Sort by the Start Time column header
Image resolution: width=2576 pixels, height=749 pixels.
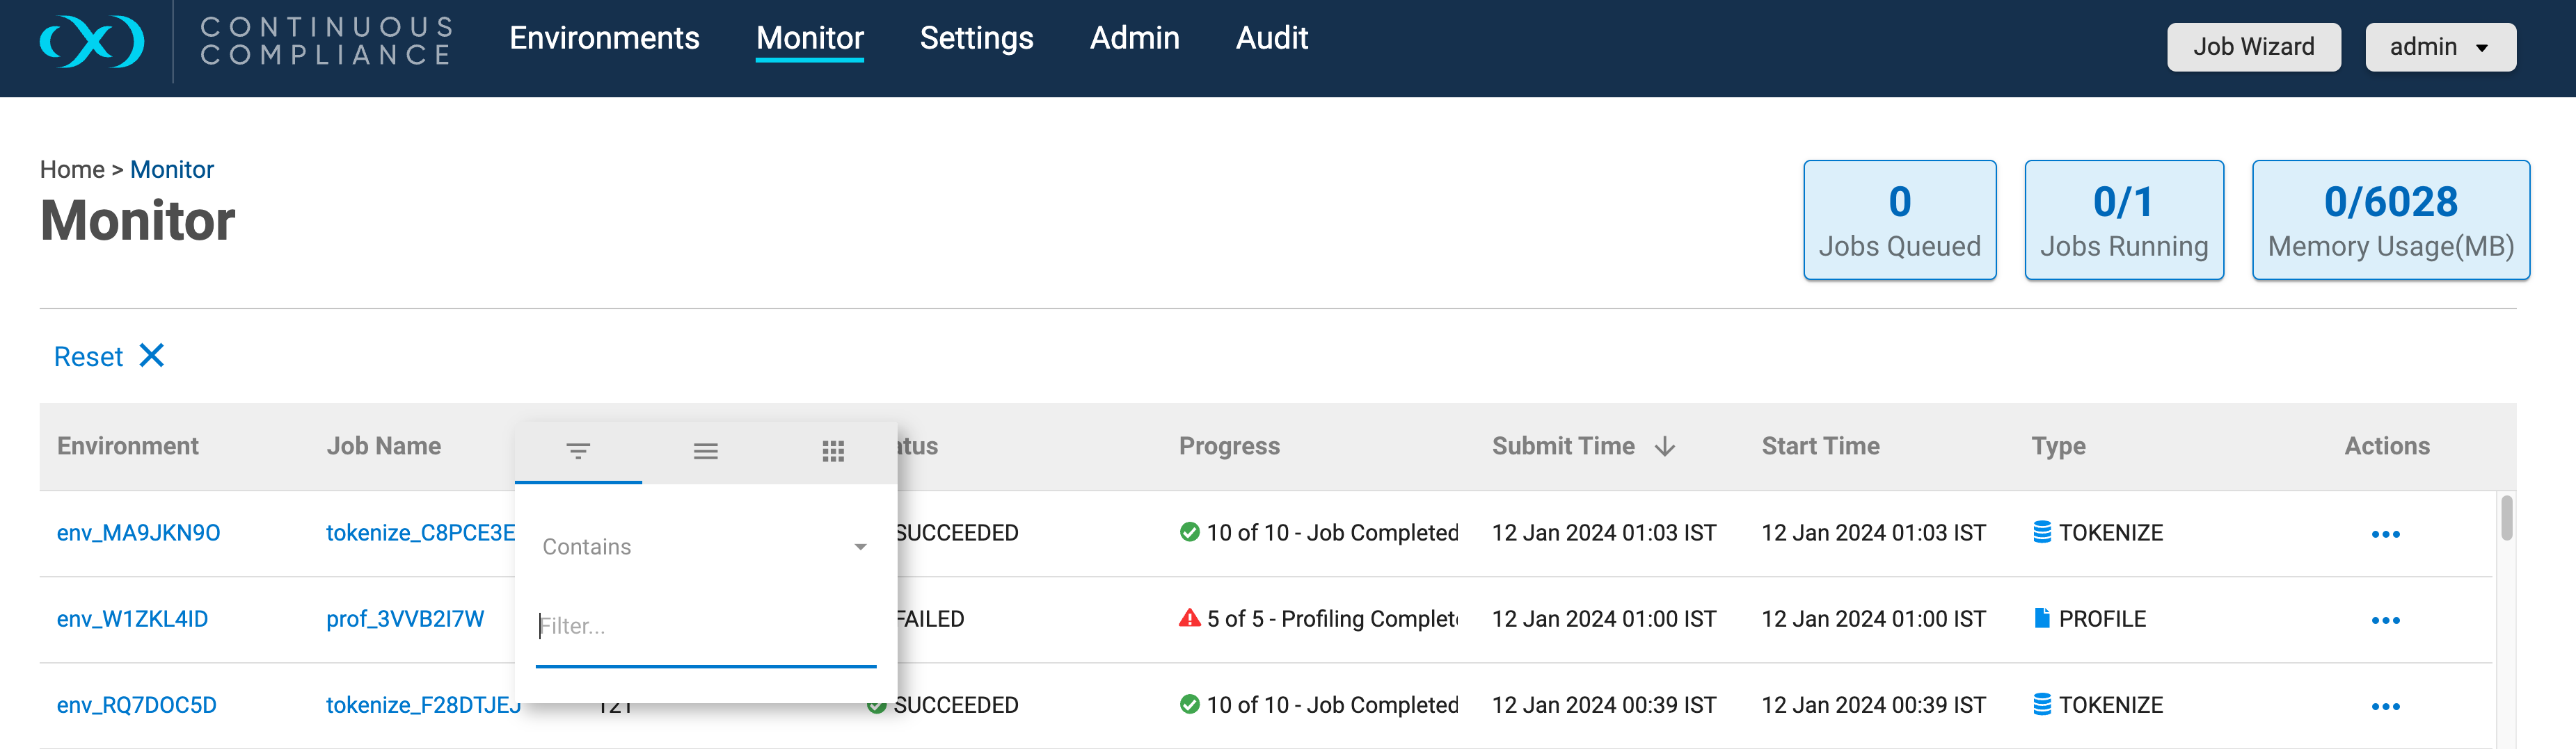coord(1820,446)
